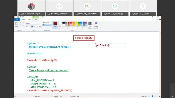The image size is (175, 98).
Task: Open the font size dropdown
Action: [x=30, y=27]
